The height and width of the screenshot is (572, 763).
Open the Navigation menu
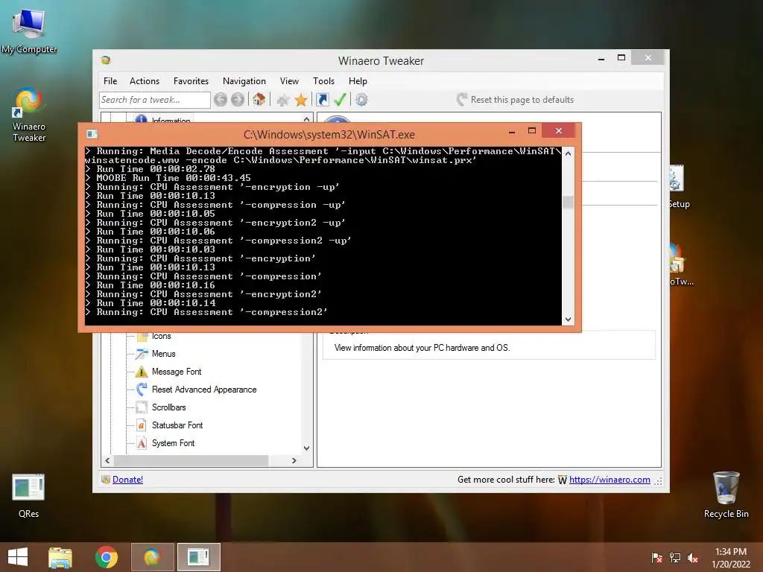(244, 81)
